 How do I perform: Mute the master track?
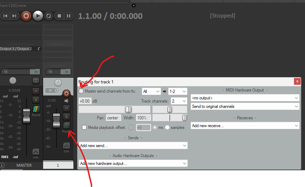click(x=36, y=91)
